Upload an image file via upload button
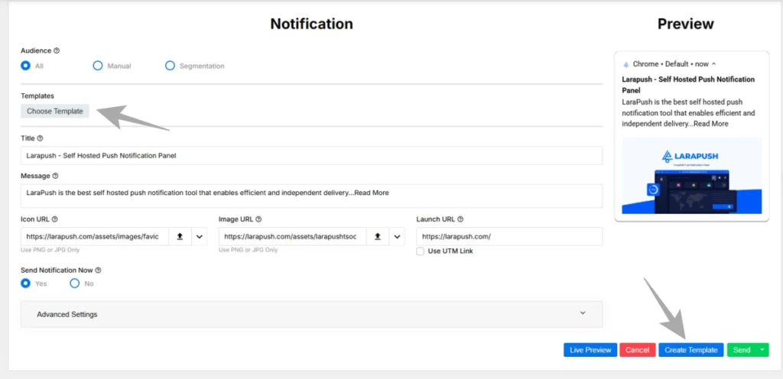This screenshot has height=379, width=783. [x=378, y=236]
